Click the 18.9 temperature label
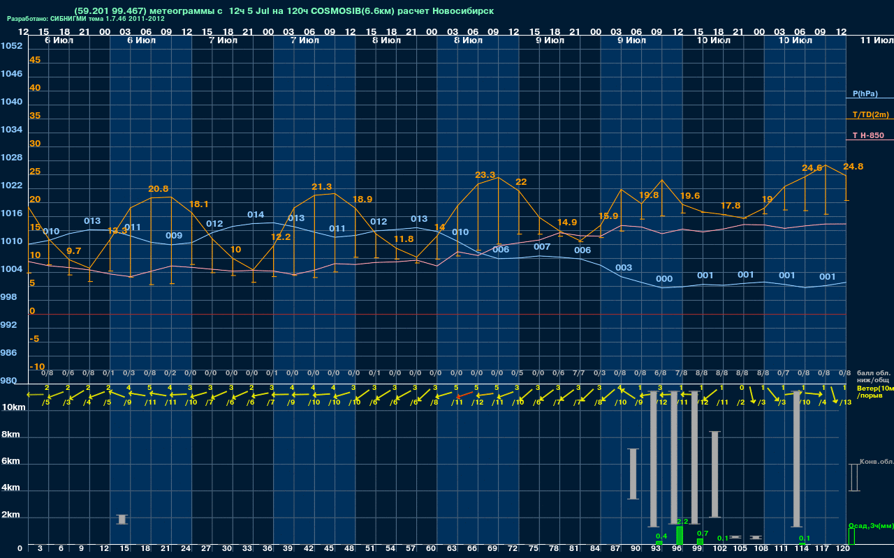894x558 pixels. click(362, 199)
